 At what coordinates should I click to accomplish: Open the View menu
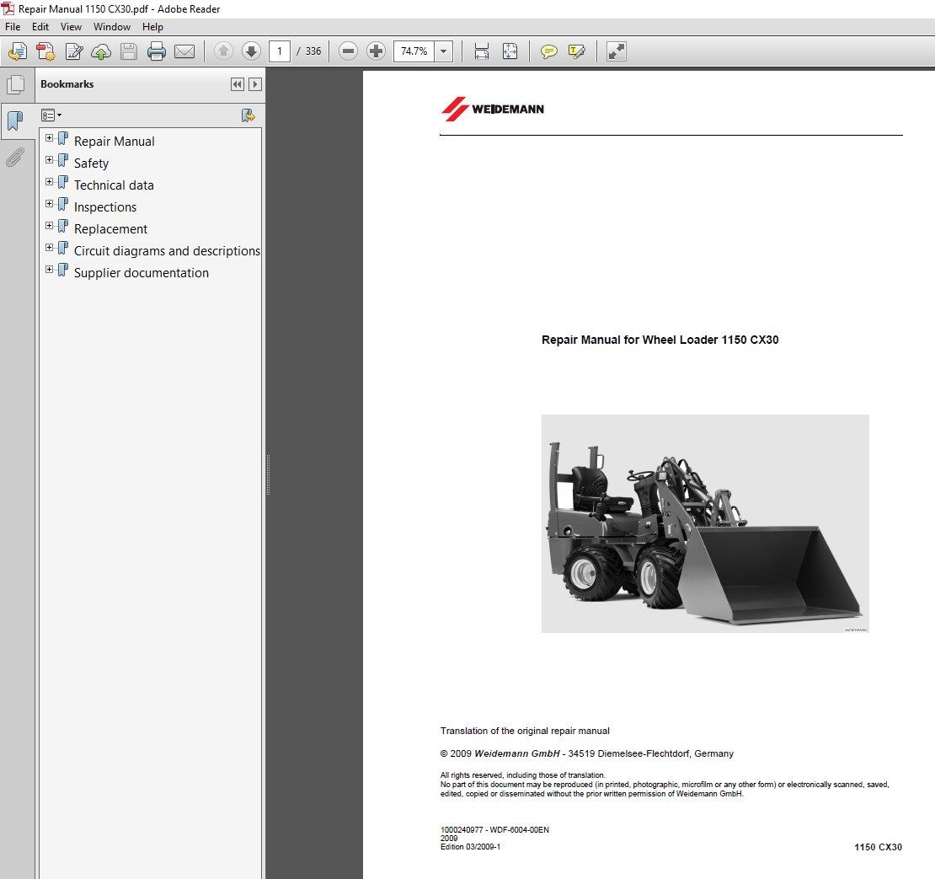click(x=71, y=27)
